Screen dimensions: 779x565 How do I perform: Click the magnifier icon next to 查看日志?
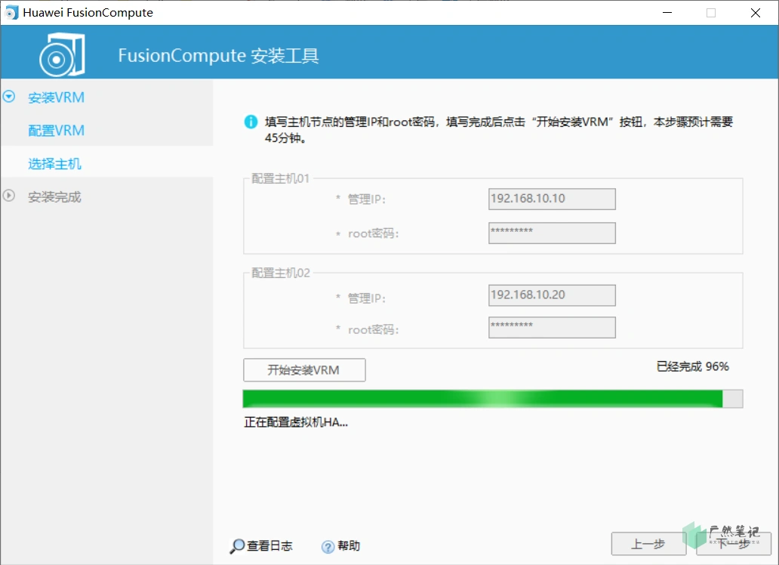(237, 546)
